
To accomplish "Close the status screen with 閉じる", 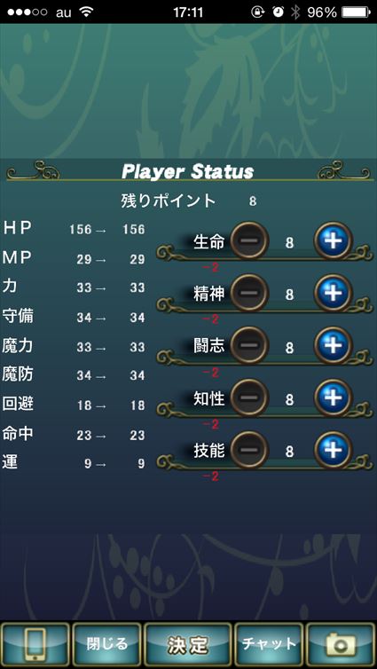I will point(106,644).
